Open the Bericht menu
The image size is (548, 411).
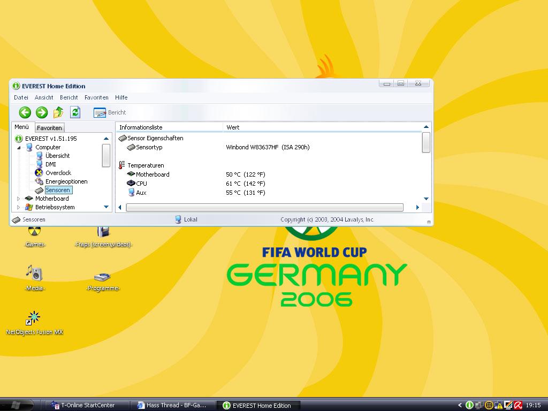[x=69, y=97]
